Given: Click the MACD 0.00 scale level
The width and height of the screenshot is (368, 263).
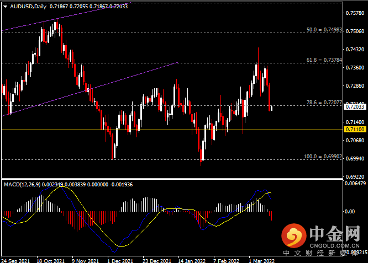Looking at the screenshot, I should 350,212.
